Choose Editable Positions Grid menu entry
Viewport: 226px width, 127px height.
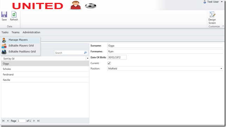tap(20, 51)
